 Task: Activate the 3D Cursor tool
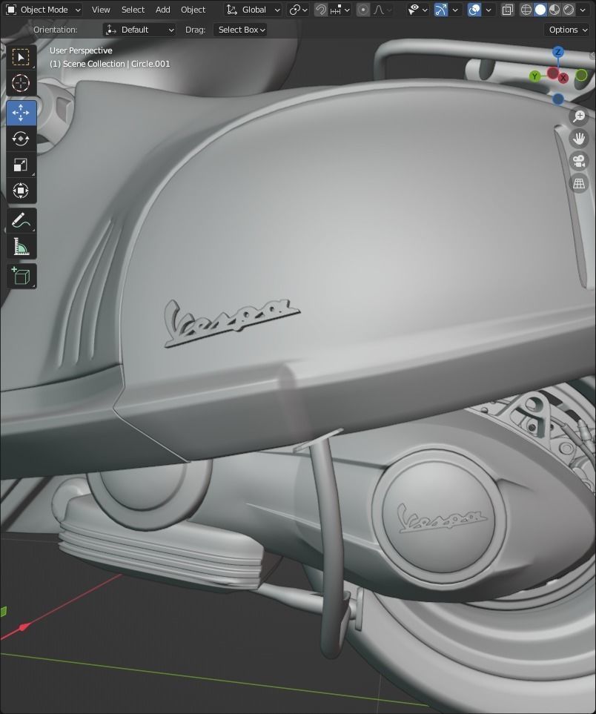pyautogui.click(x=21, y=83)
